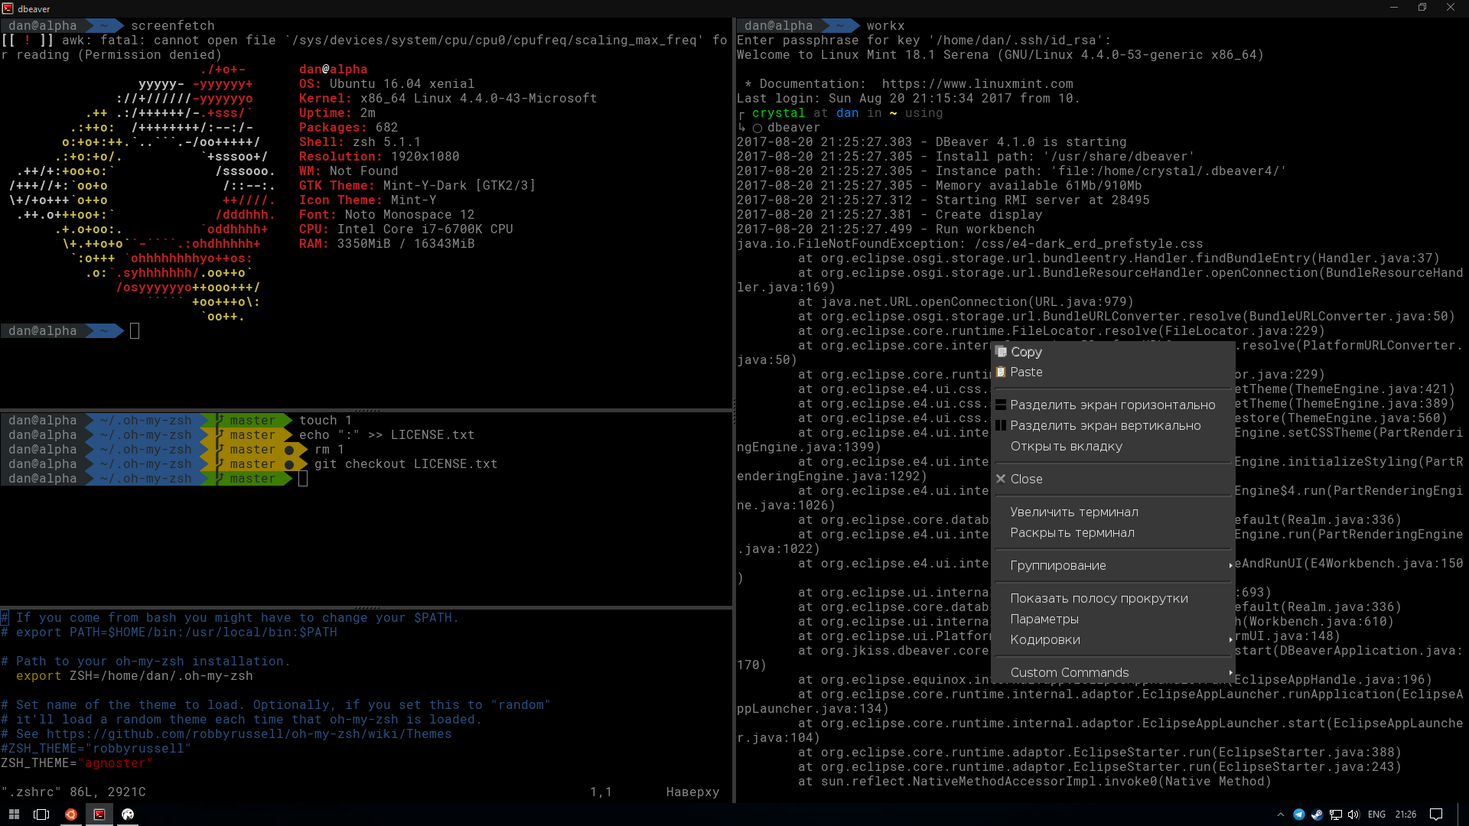Click the Copy icon in context menu
Screen dimensions: 1469x826
(x=1001, y=352)
